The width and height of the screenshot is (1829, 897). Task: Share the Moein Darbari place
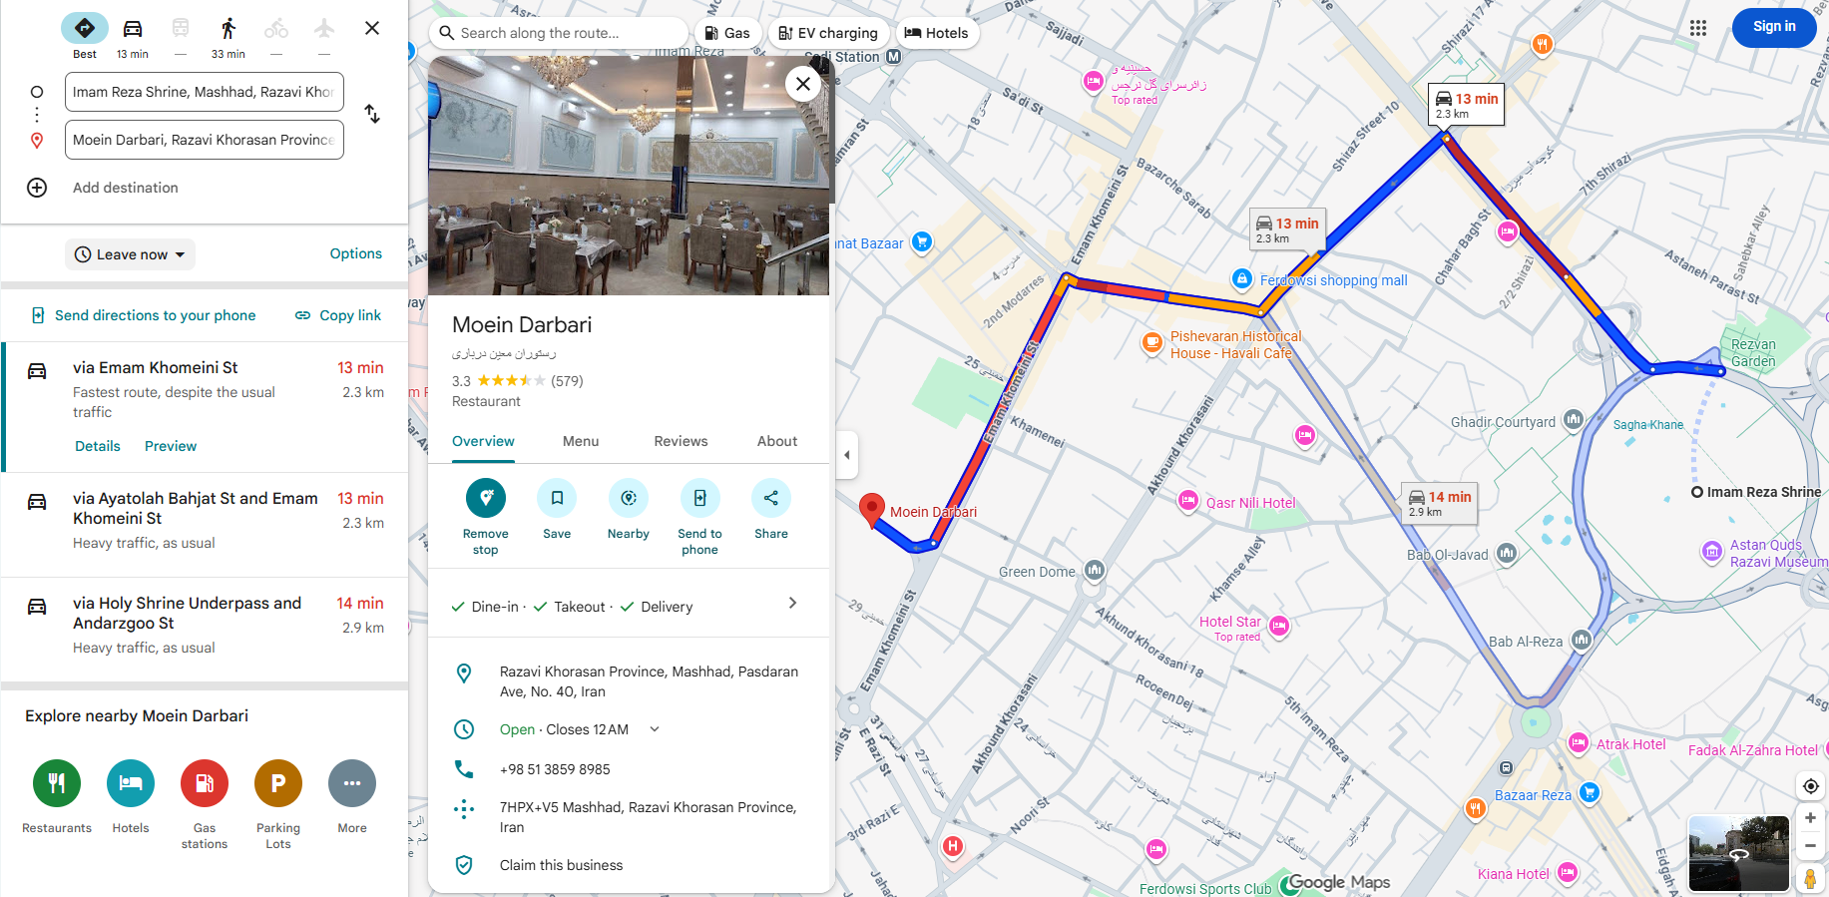coord(771,498)
